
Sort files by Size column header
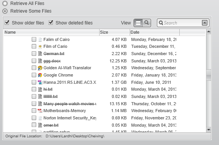pos(114,32)
